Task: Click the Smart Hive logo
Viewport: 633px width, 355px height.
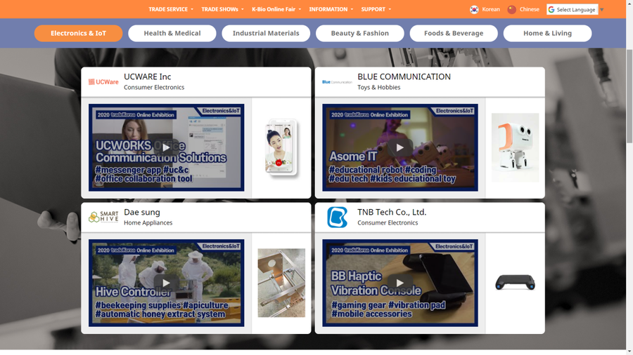Action: click(103, 217)
